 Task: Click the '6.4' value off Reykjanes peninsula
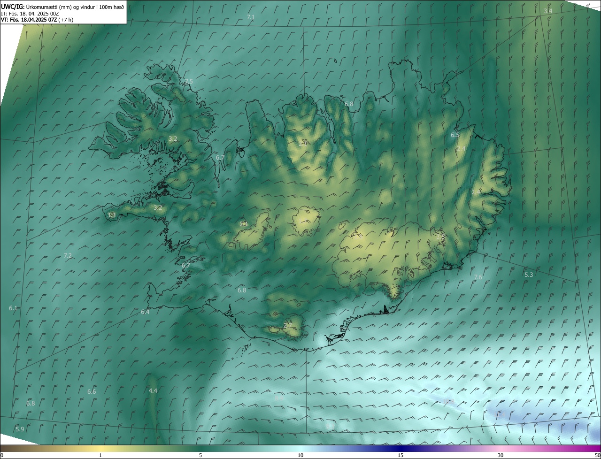(x=145, y=312)
